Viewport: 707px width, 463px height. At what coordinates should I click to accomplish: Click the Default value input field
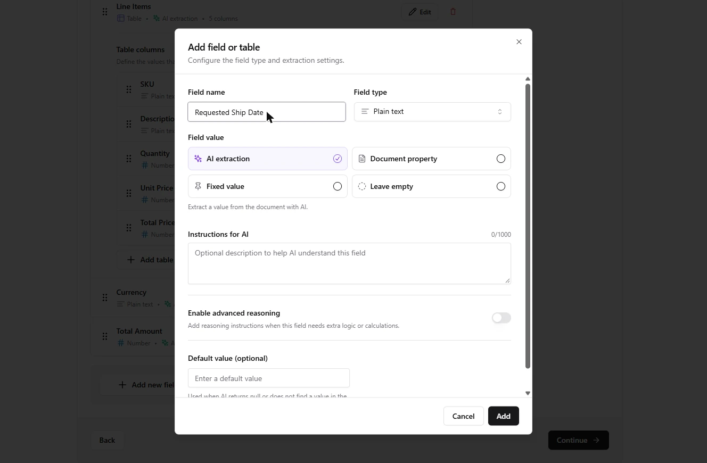tap(269, 378)
